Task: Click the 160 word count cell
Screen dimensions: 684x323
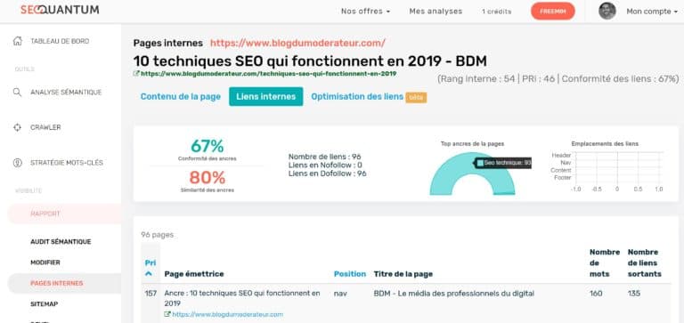Action: click(x=596, y=294)
